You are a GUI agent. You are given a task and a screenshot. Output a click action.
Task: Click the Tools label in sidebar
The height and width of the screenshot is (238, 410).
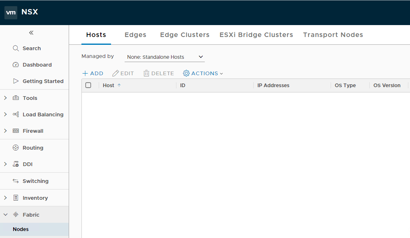click(30, 98)
